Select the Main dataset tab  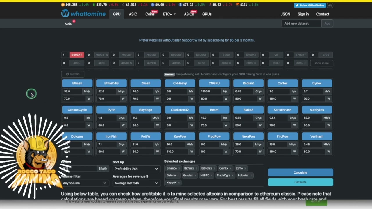68,24
